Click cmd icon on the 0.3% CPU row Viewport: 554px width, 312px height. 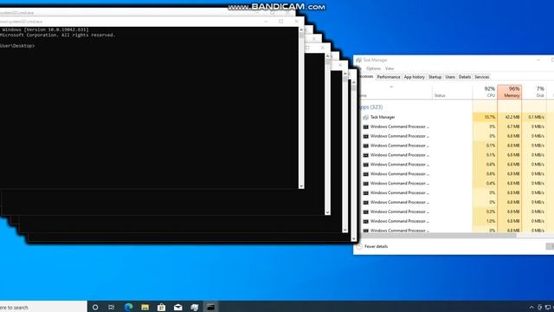click(365, 211)
